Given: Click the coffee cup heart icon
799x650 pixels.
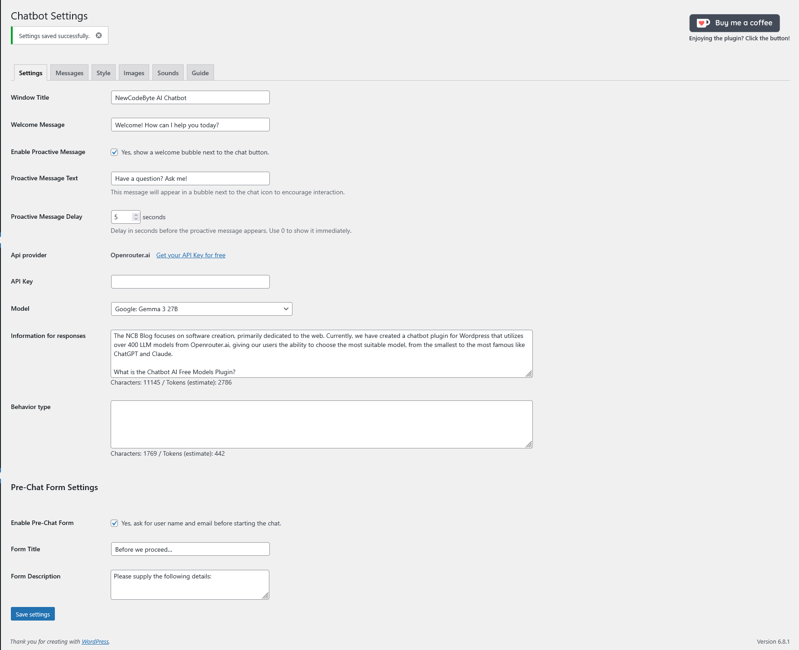Looking at the screenshot, I should pyautogui.click(x=703, y=23).
